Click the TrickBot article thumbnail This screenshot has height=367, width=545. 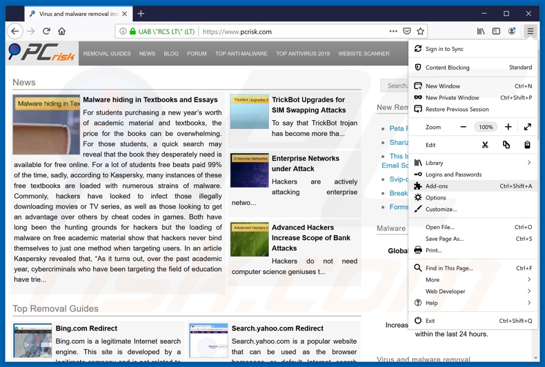pyautogui.click(x=250, y=112)
